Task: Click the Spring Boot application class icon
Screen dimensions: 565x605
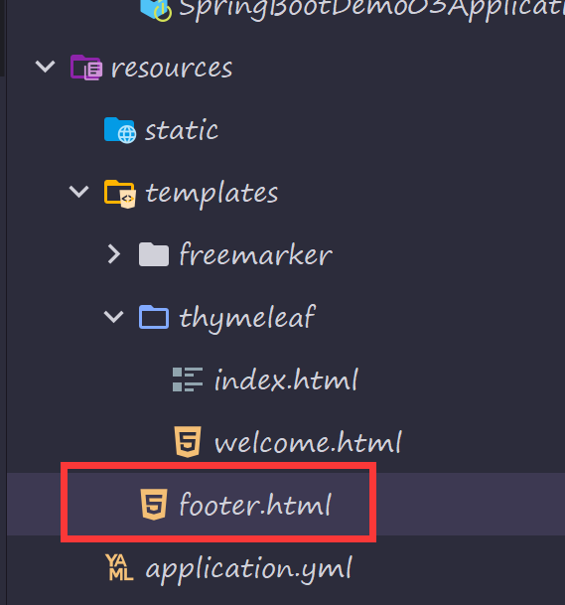Action: click(156, 9)
